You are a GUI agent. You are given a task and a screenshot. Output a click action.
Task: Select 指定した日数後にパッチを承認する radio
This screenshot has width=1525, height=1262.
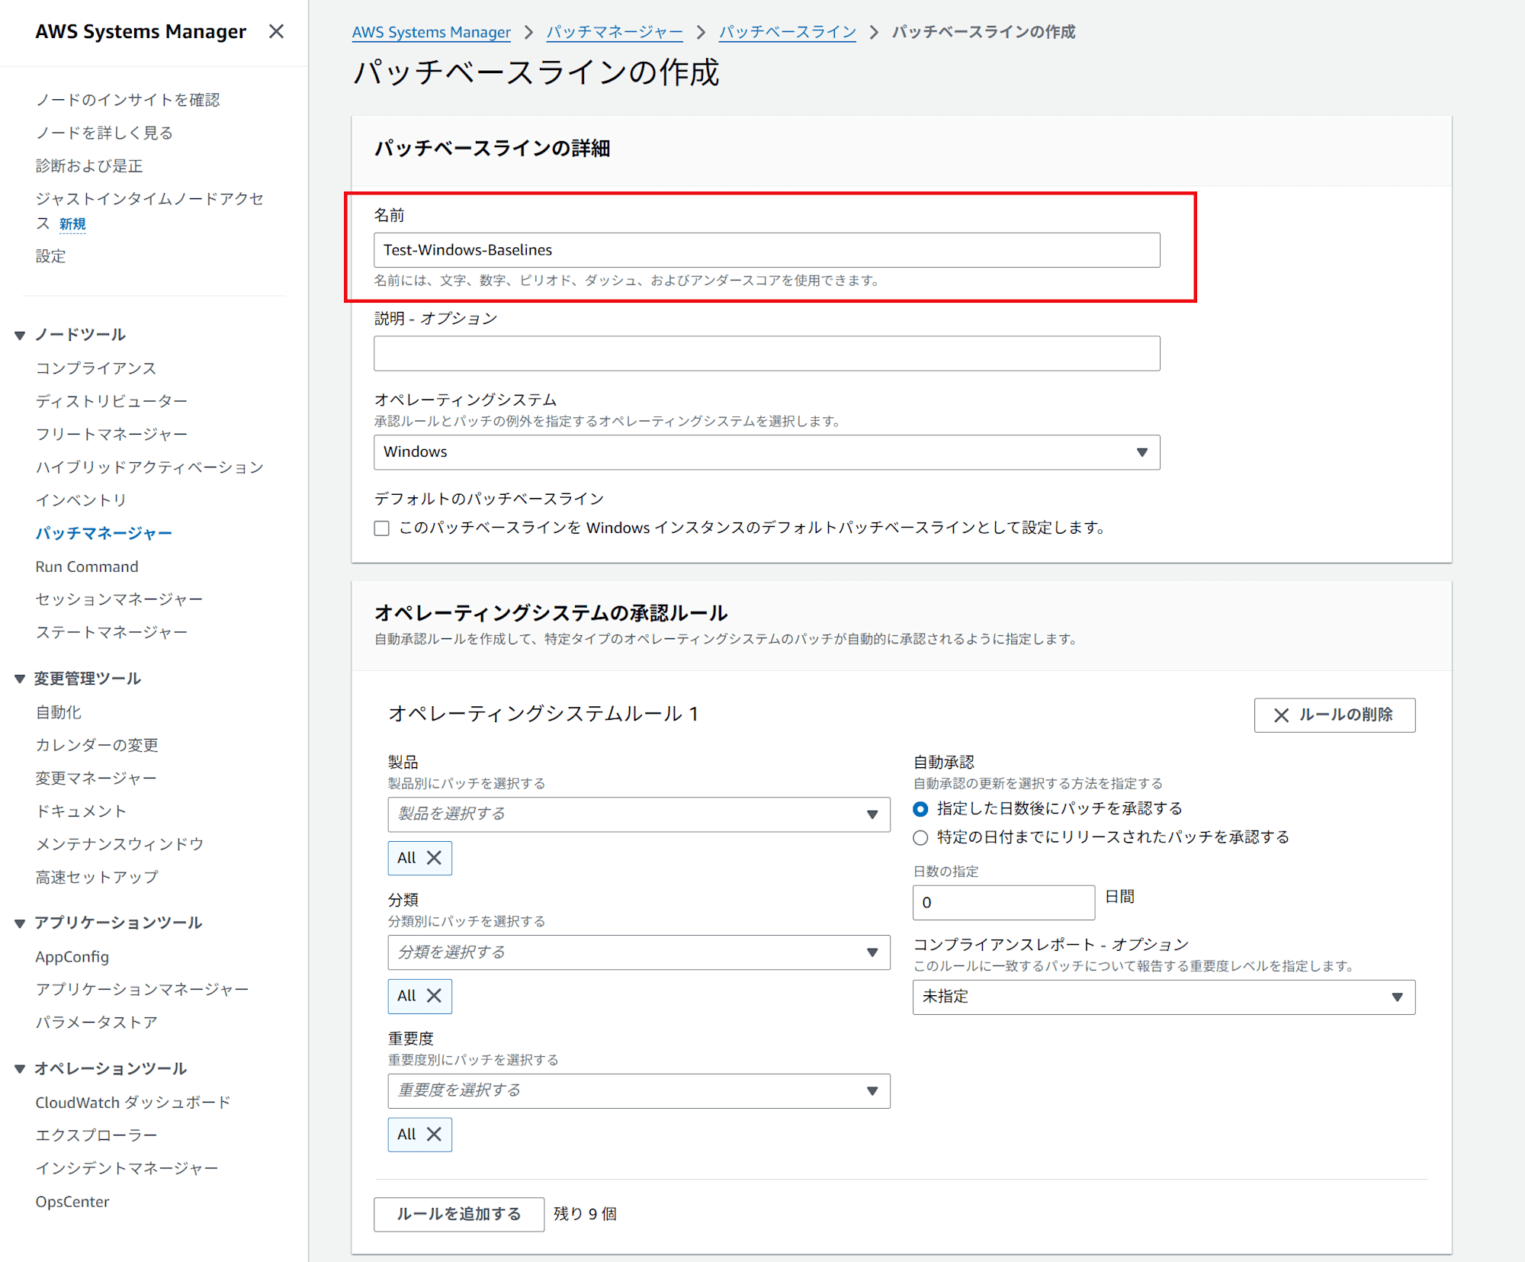click(x=920, y=809)
